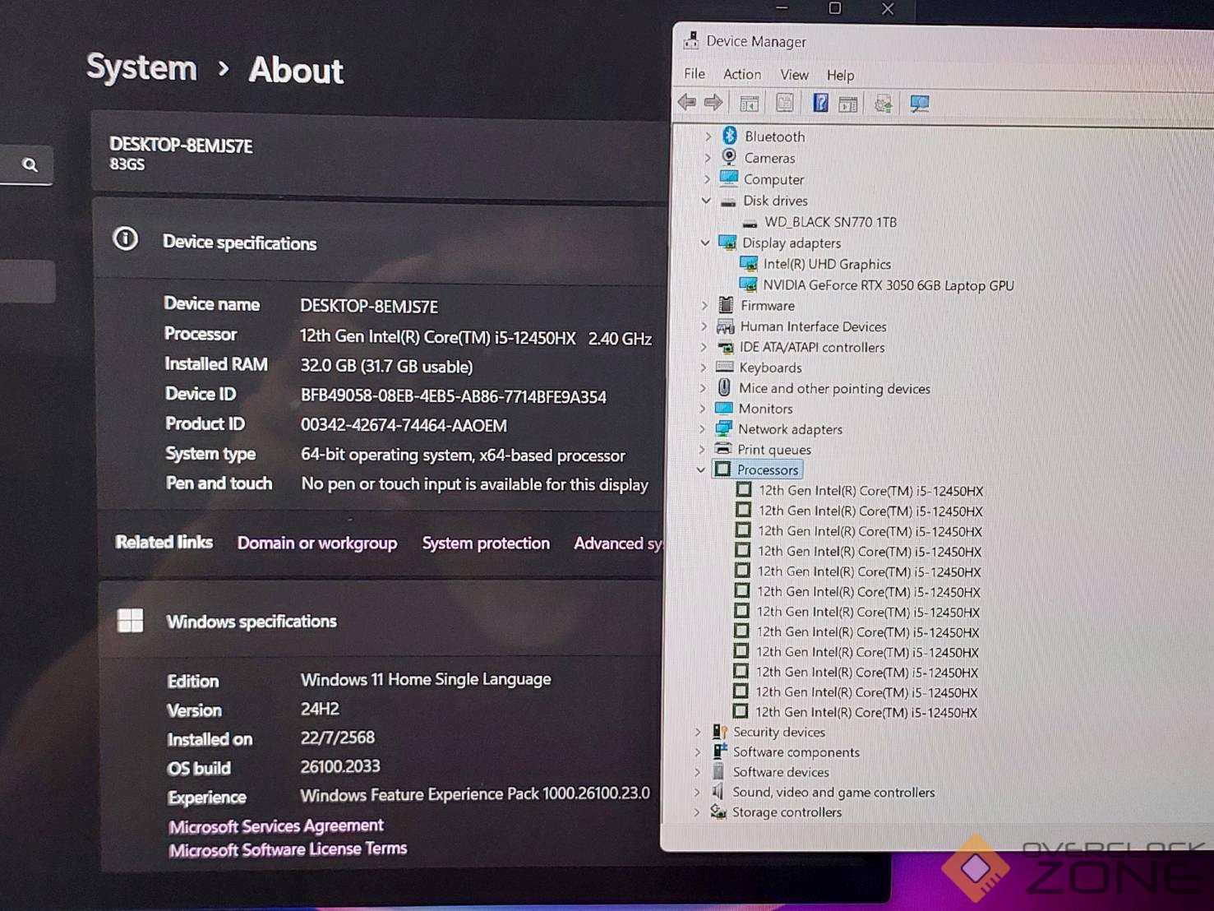The height and width of the screenshot is (911, 1214).
Task: Select the Network adapters category icon
Action: pyautogui.click(x=723, y=428)
